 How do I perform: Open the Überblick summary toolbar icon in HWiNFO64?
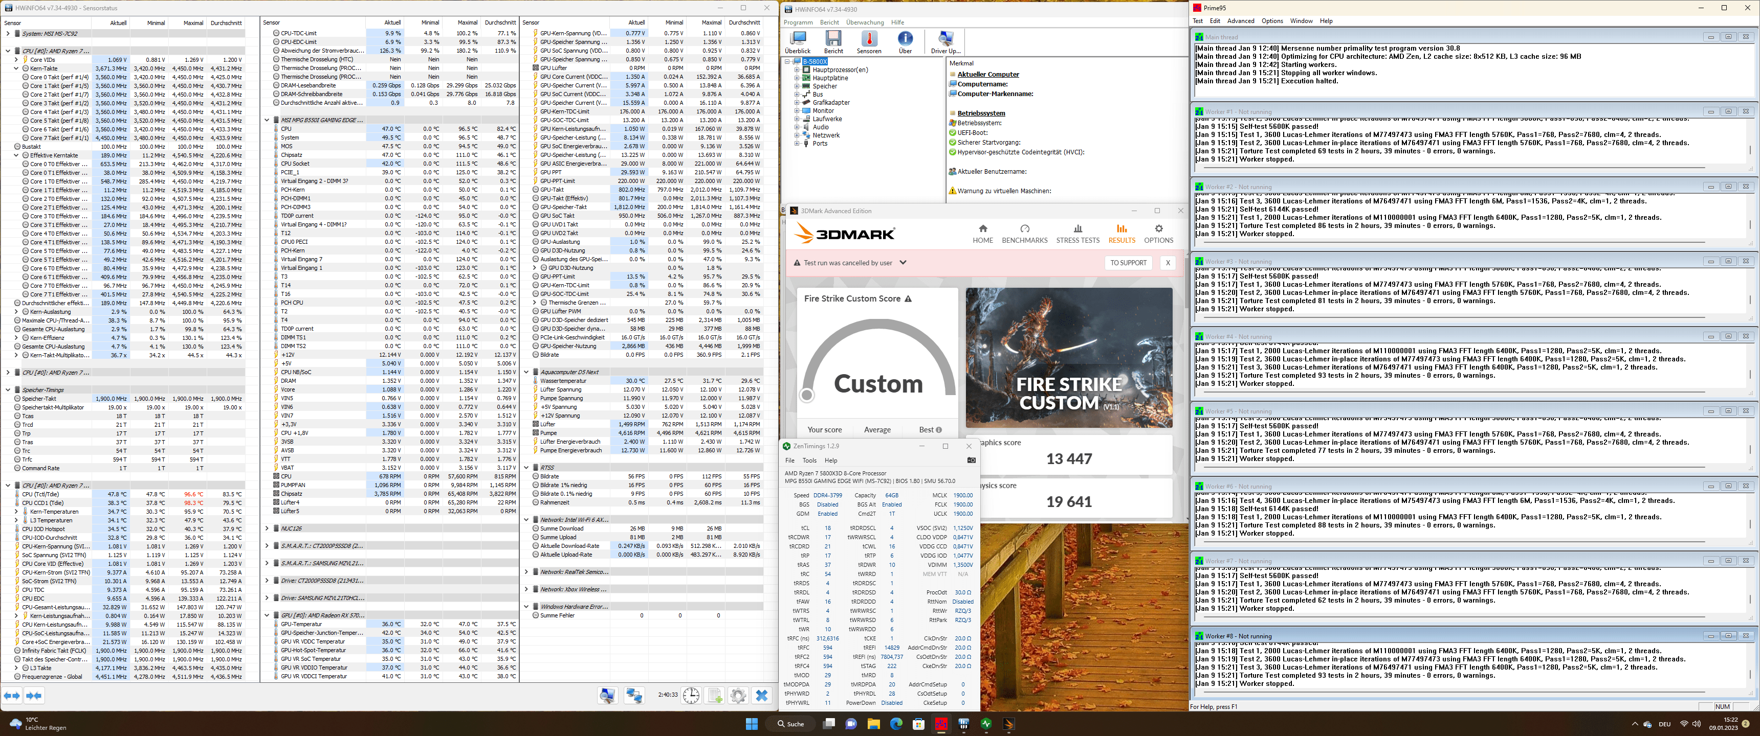[x=797, y=41]
